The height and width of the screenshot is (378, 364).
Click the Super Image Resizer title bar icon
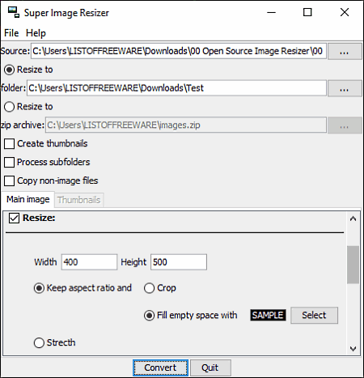14,12
